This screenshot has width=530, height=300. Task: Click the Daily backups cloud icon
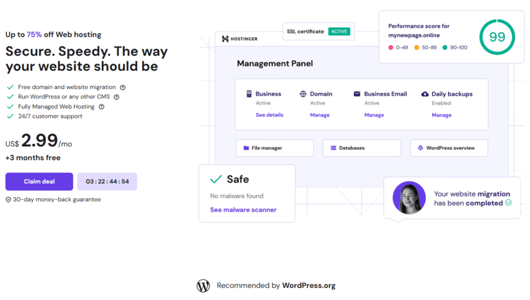click(425, 94)
